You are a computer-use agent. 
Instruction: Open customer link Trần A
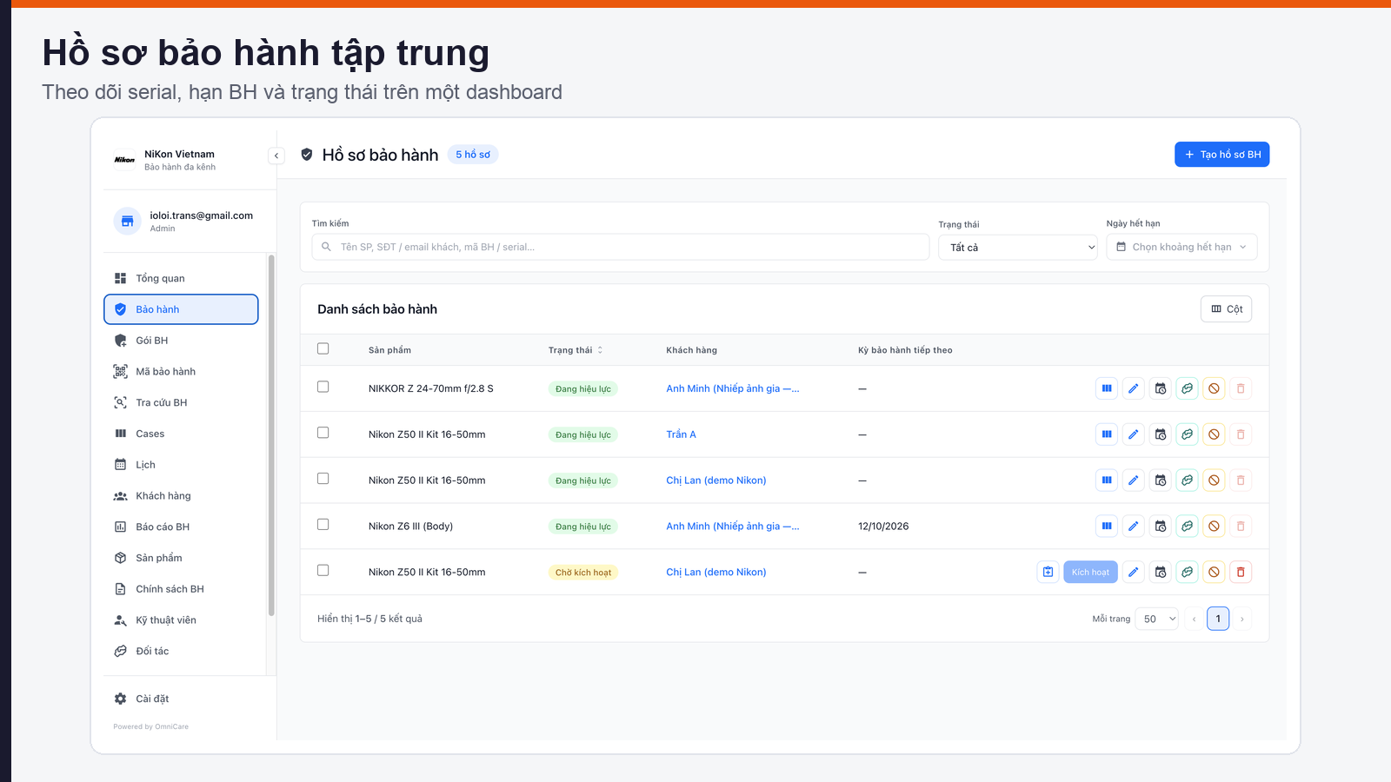pyautogui.click(x=681, y=434)
